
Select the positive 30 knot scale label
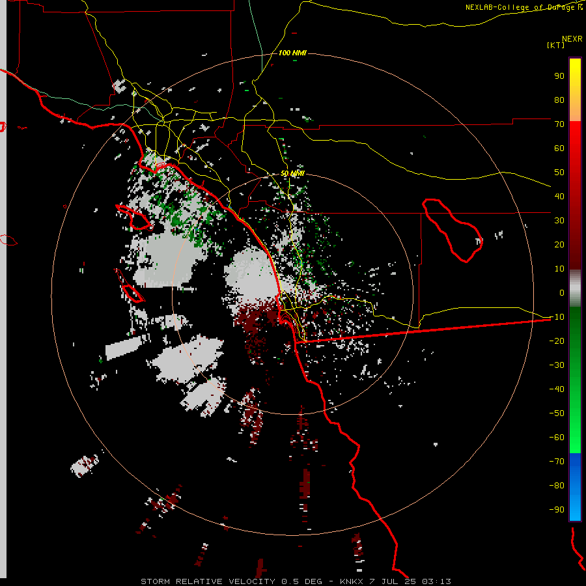(x=559, y=221)
